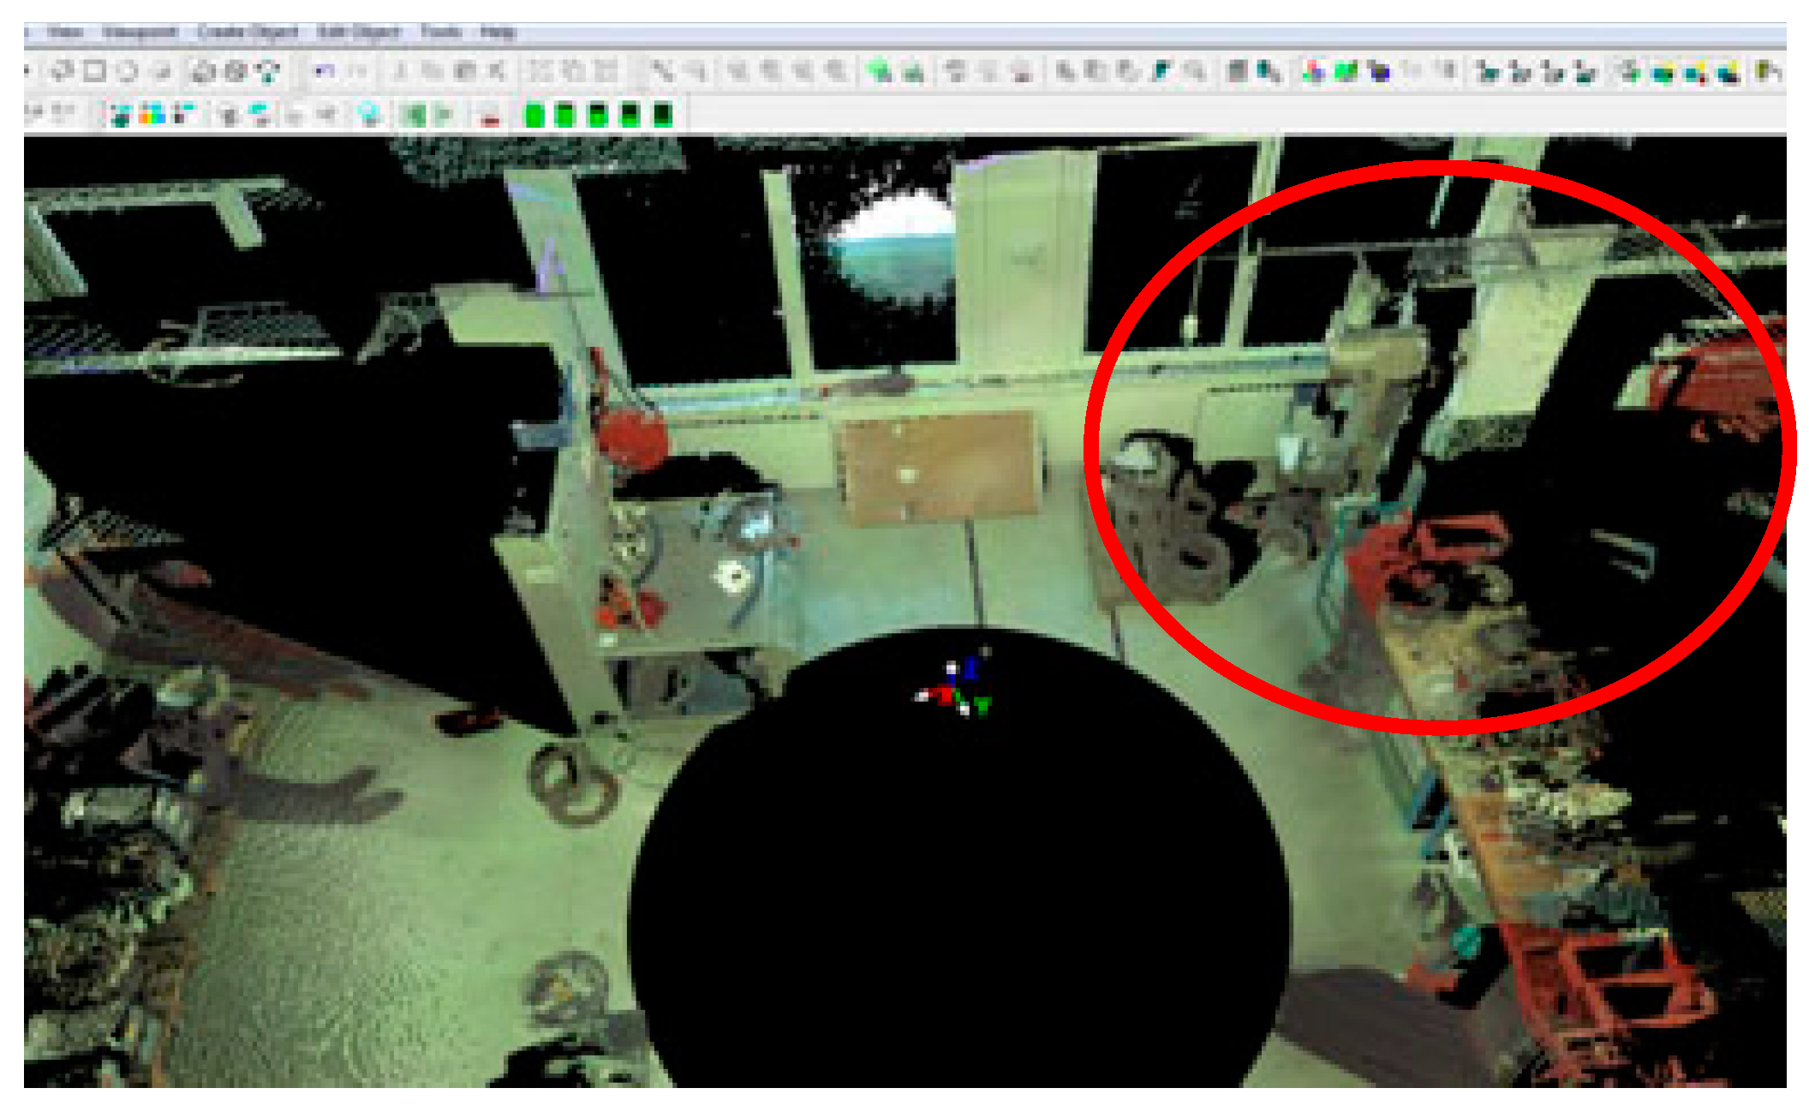
Task: Toggle the first bright green box
Action: tap(534, 115)
